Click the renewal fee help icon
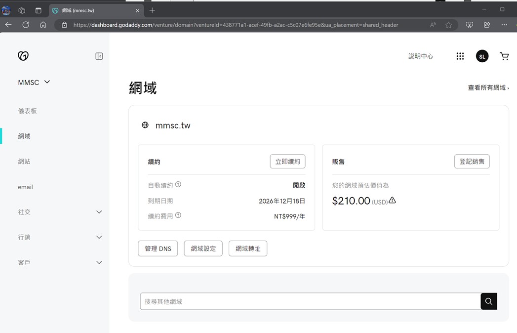The height and width of the screenshot is (333, 517). [x=178, y=215]
